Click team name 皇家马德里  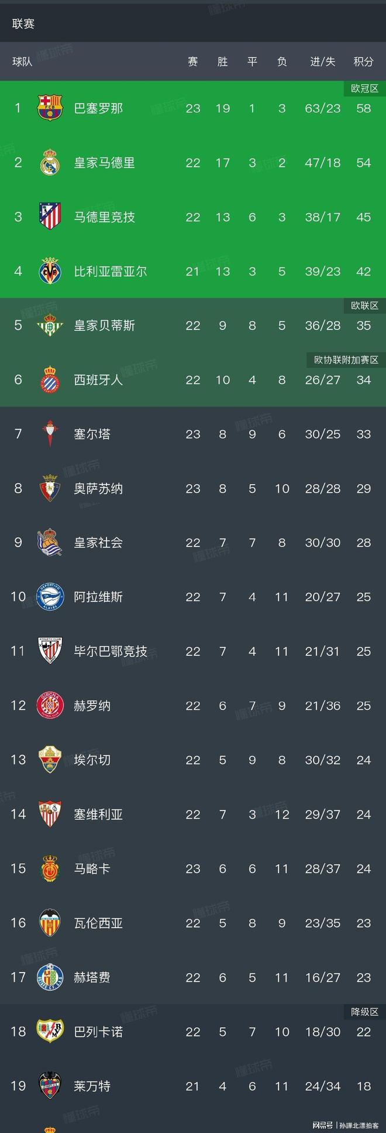pyautogui.click(x=104, y=163)
